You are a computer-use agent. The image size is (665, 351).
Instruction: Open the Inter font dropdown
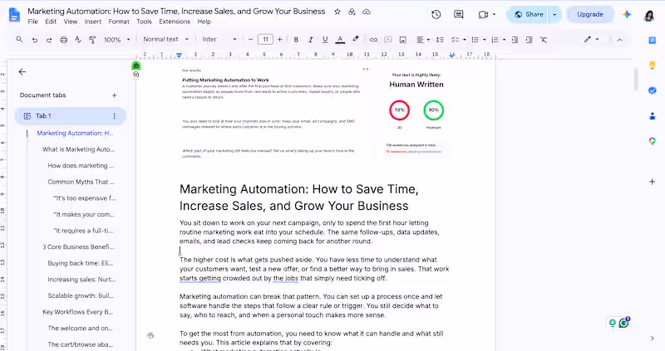[219, 39]
